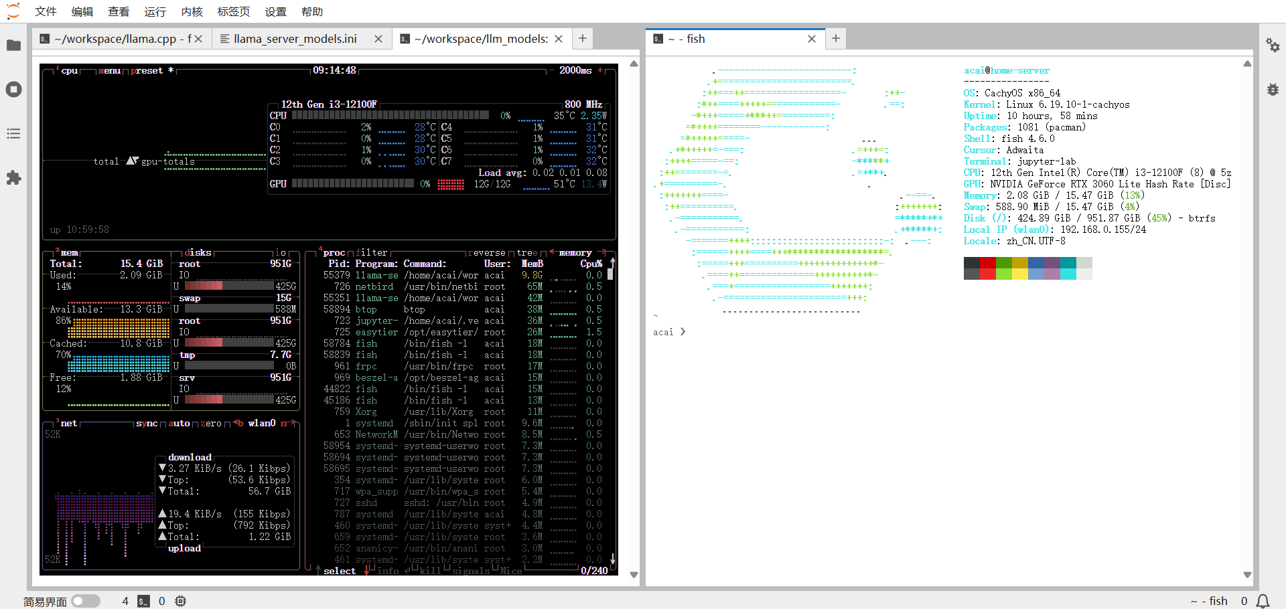Screen dimensions: 1286x609
Task: Open the extension manager puzzle icon
Action: click(x=13, y=178)
